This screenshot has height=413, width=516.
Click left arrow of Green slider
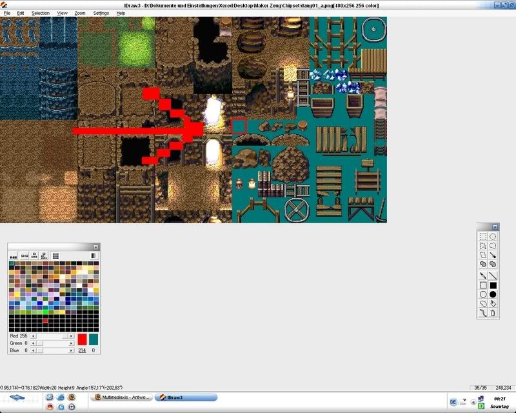pyautogui.click(x=34, y=343)
